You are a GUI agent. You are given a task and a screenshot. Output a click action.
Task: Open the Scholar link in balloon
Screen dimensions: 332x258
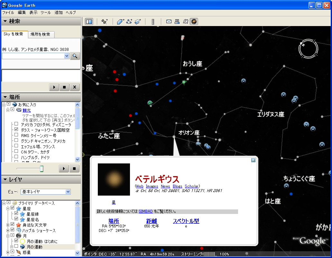191,186
